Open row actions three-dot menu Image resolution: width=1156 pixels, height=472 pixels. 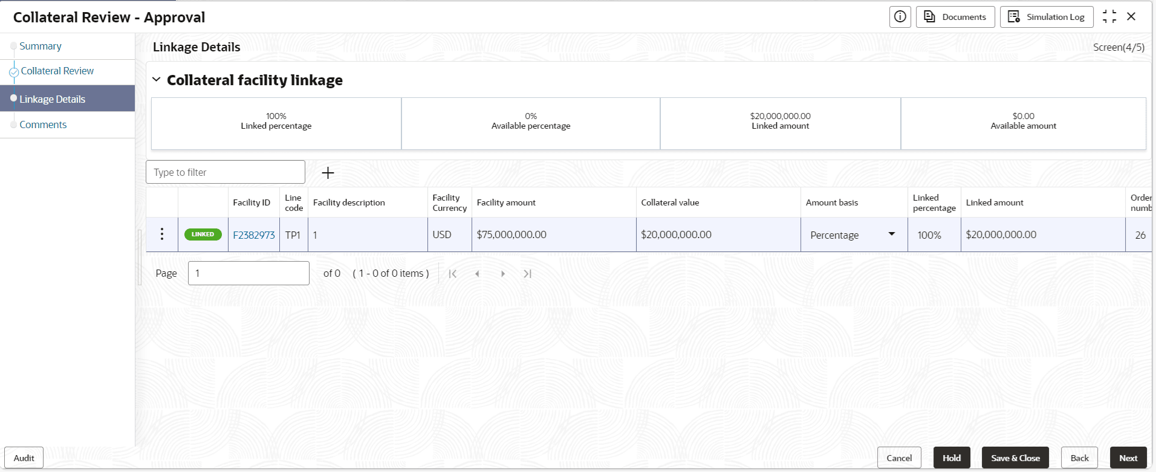click(x=162, y=234)
